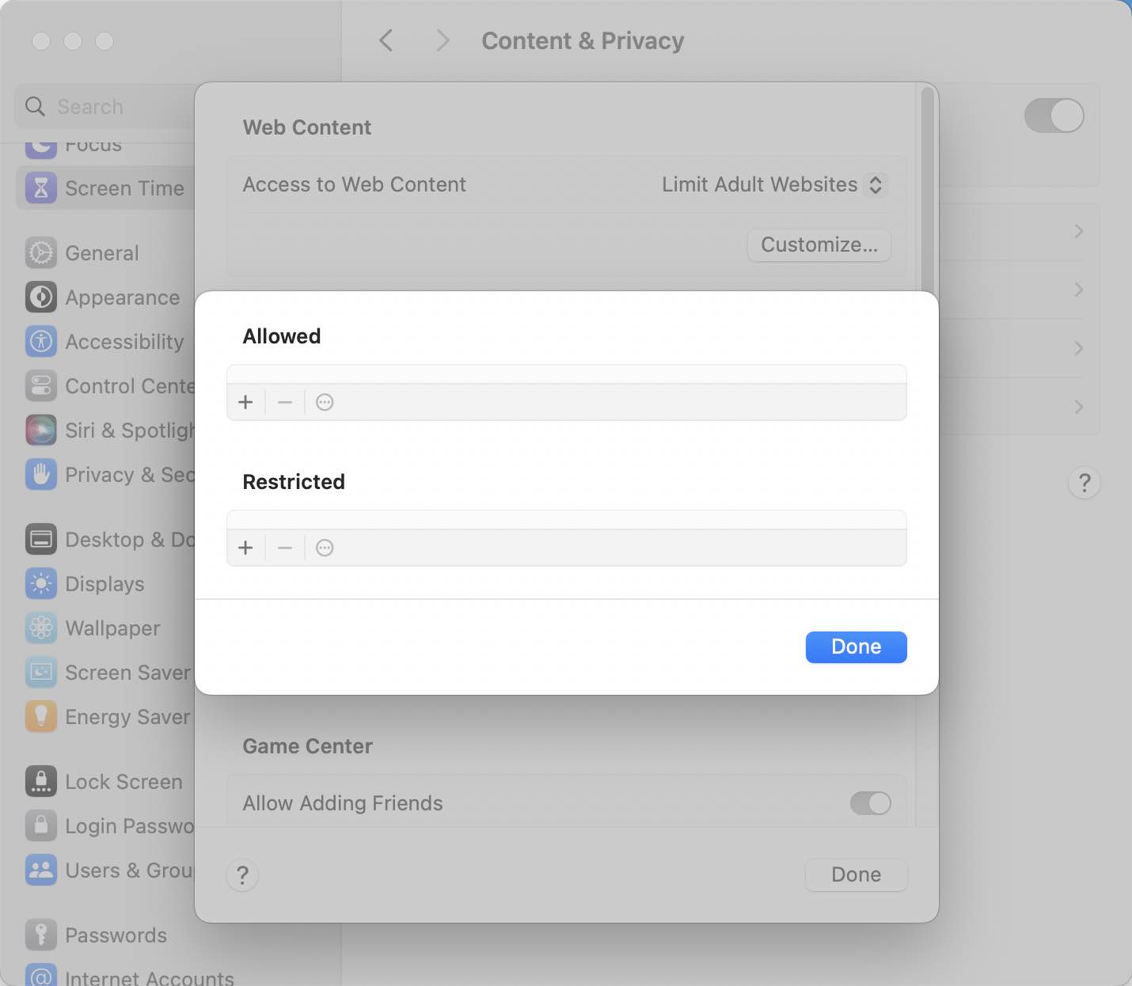
Task: Navigate back with the left chevron
Action: click(x=386, y=40)
